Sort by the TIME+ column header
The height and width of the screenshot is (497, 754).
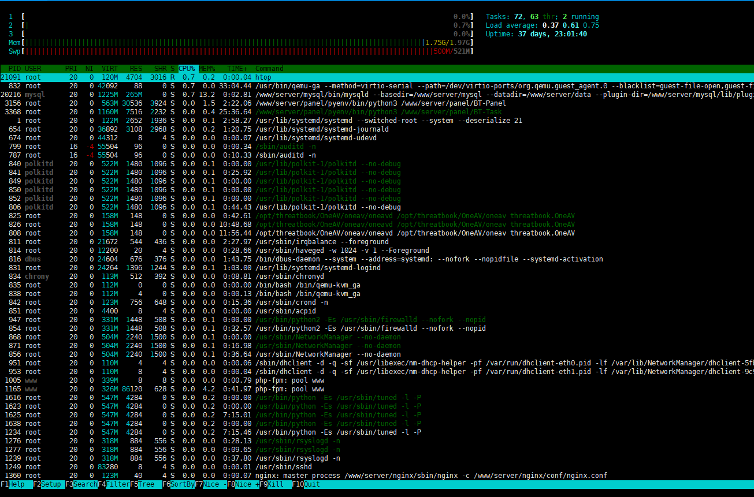coord(237,69)
